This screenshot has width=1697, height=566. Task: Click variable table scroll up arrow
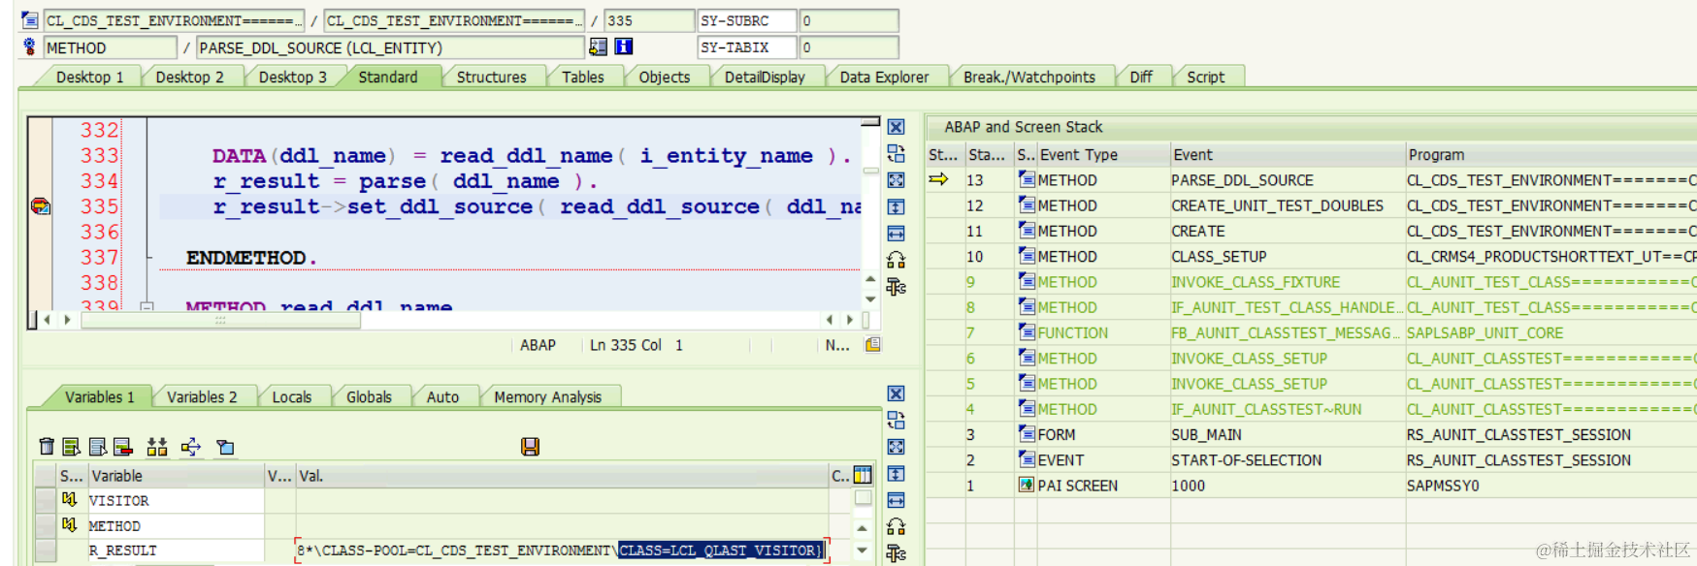click(x=862, y=528)
